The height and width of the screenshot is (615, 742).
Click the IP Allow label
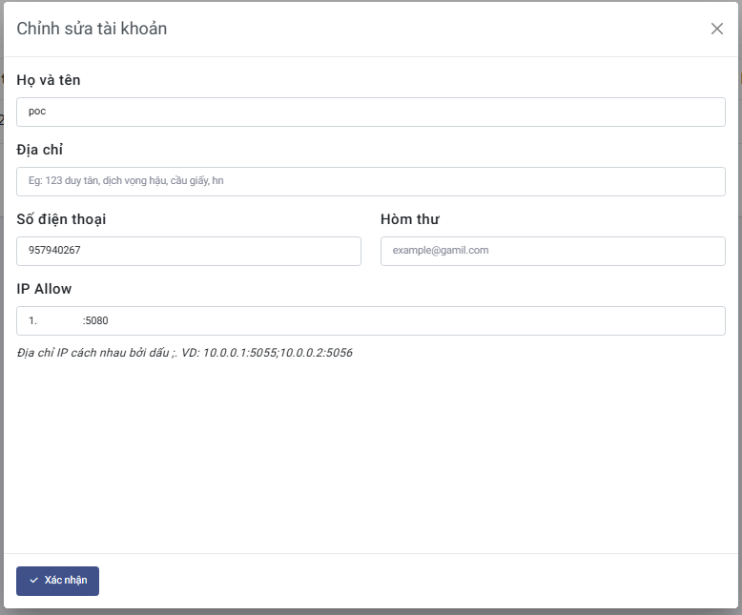click(44, 289)
